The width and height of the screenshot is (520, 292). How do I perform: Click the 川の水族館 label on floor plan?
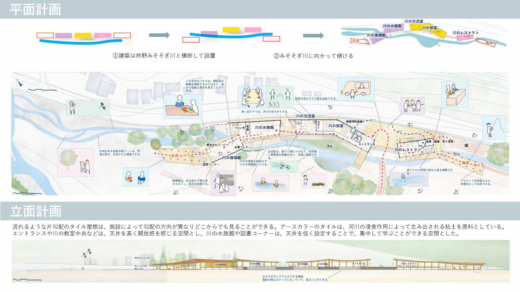[264, 127]
